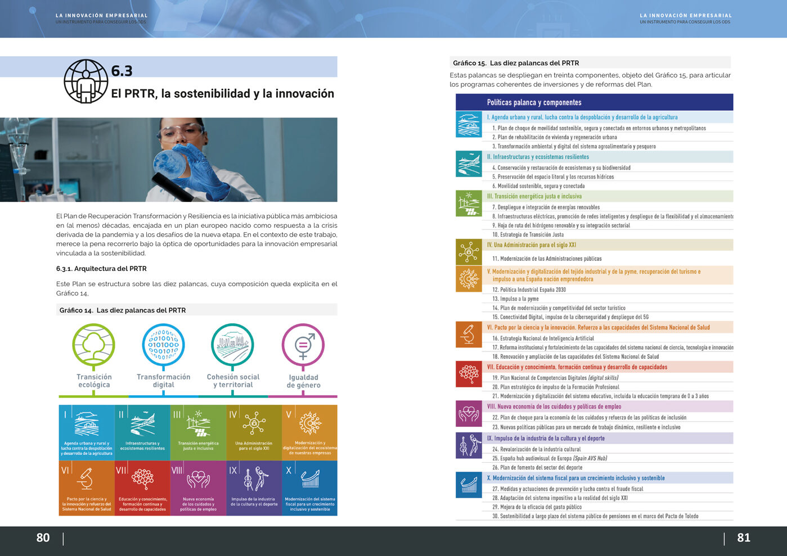
Task: Click the laboratory scientist photo
Action: [x=169, y=160]
